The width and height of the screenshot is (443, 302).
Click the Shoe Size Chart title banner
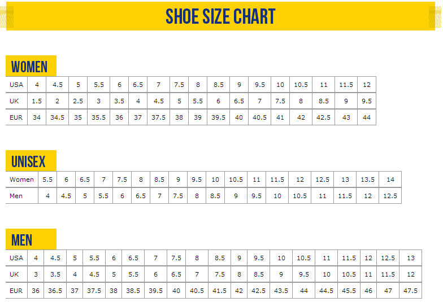coord(220,16)
